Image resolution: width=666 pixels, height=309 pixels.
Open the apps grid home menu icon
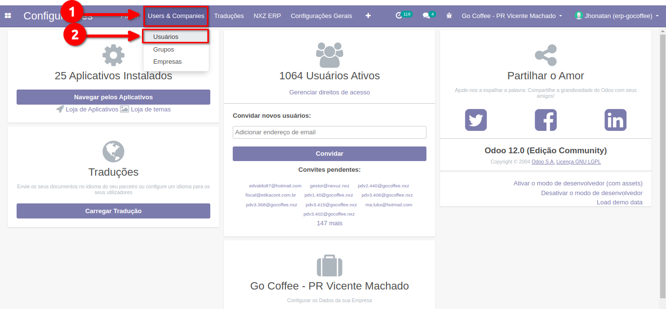[x=8, y=16]
